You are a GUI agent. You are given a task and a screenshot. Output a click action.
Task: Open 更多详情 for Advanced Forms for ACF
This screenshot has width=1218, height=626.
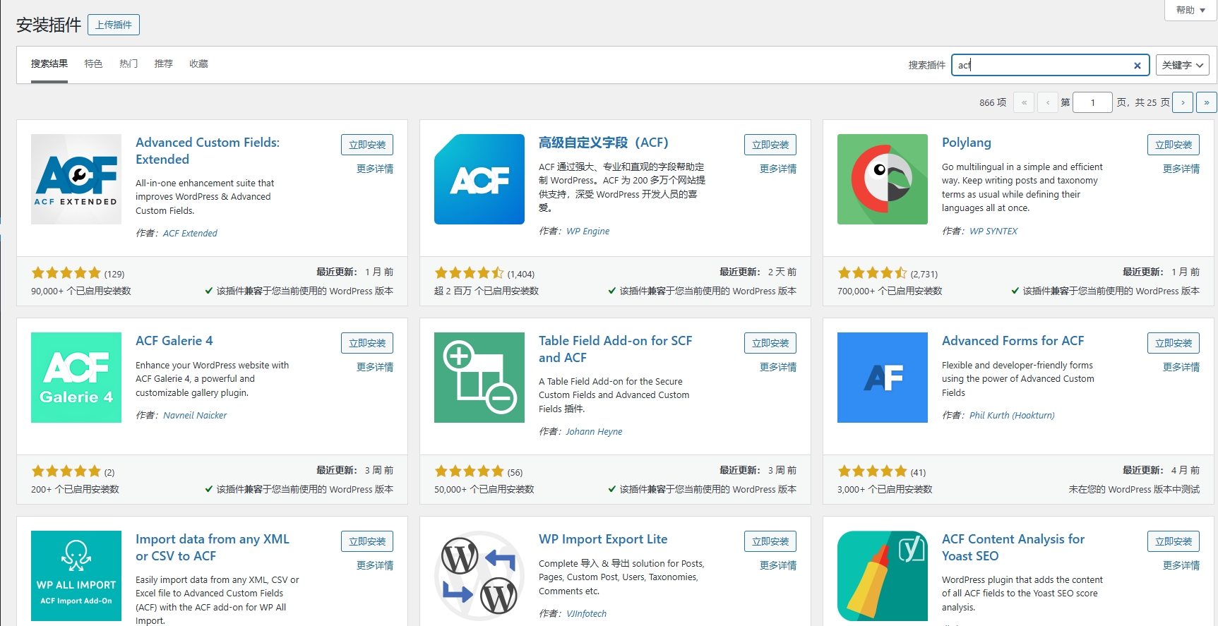tap(1181, 367)
